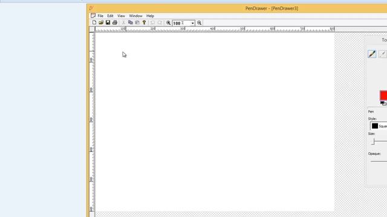Select the second tool beside the Pen tool
Viewport: 387px width, 217px height.
pyautogui.click(x=383, y=54)
